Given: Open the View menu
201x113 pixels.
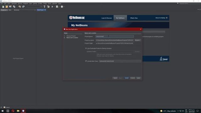Looking at the screenshot, I should [x=9, y=3].
